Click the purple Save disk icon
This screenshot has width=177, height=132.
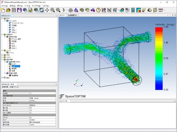(19, 10)
